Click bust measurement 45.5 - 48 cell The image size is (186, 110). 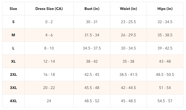92,88
